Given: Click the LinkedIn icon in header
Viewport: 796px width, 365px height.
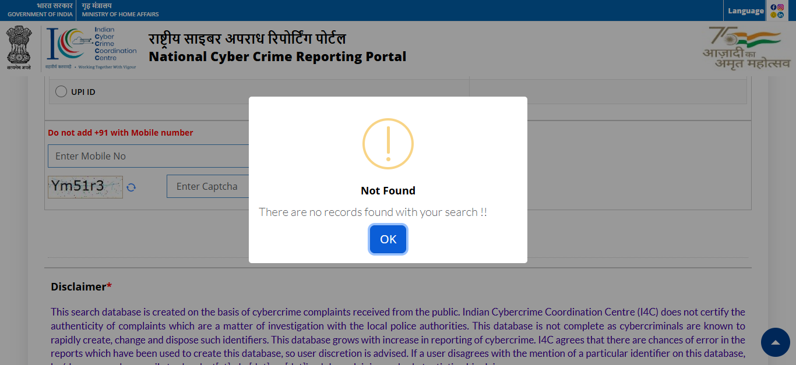Looking at the screenshot, I should pos(781,15).
